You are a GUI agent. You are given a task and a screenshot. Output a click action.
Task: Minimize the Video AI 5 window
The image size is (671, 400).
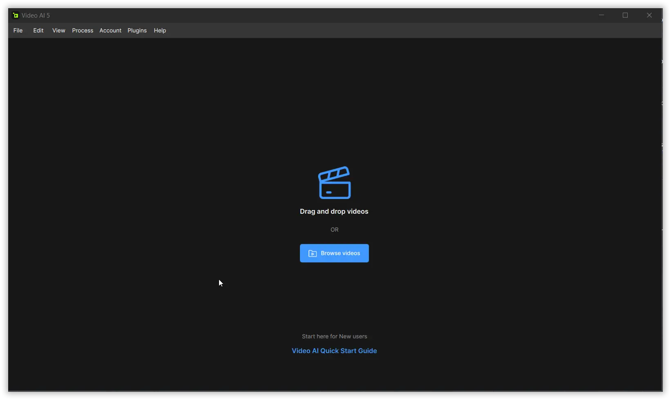[602, 15]
